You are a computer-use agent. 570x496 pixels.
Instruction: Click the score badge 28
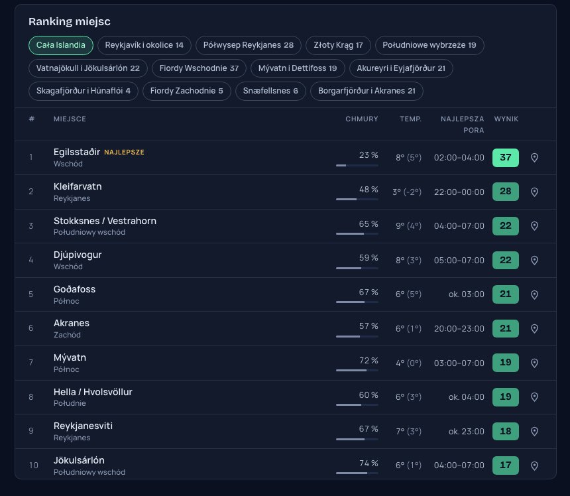[x=505, y=192]
